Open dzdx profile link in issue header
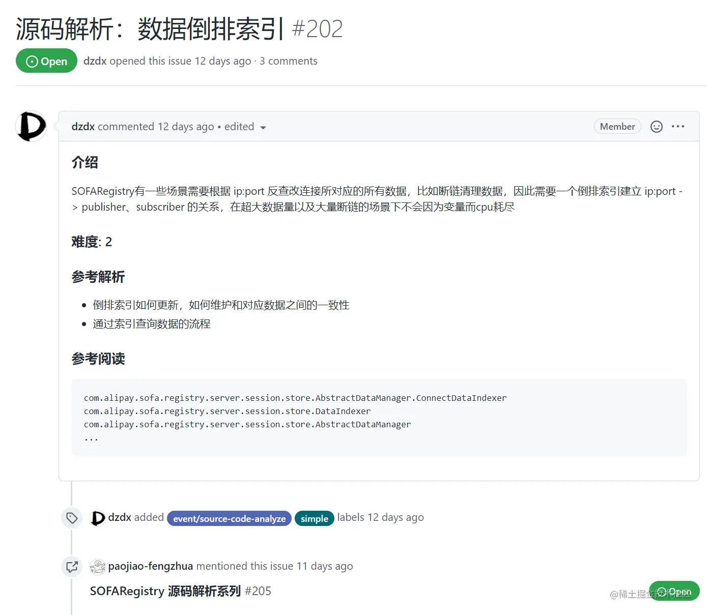Screen dimensions: 707x615 pos(95,61)
